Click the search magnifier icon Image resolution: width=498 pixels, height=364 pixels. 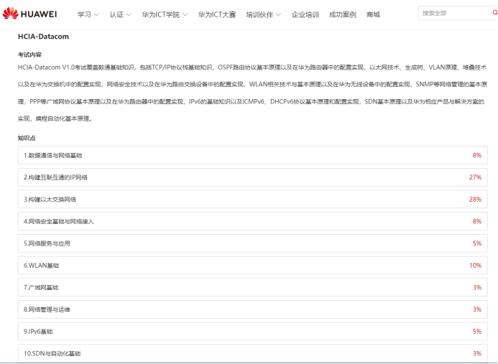click(x=495, y=13)
